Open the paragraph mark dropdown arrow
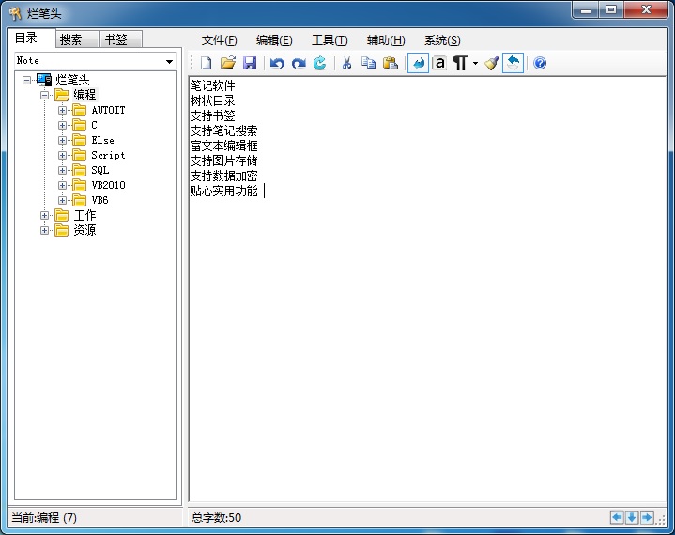Viewport: 675px width, 535px height. [x=475, y=63]
